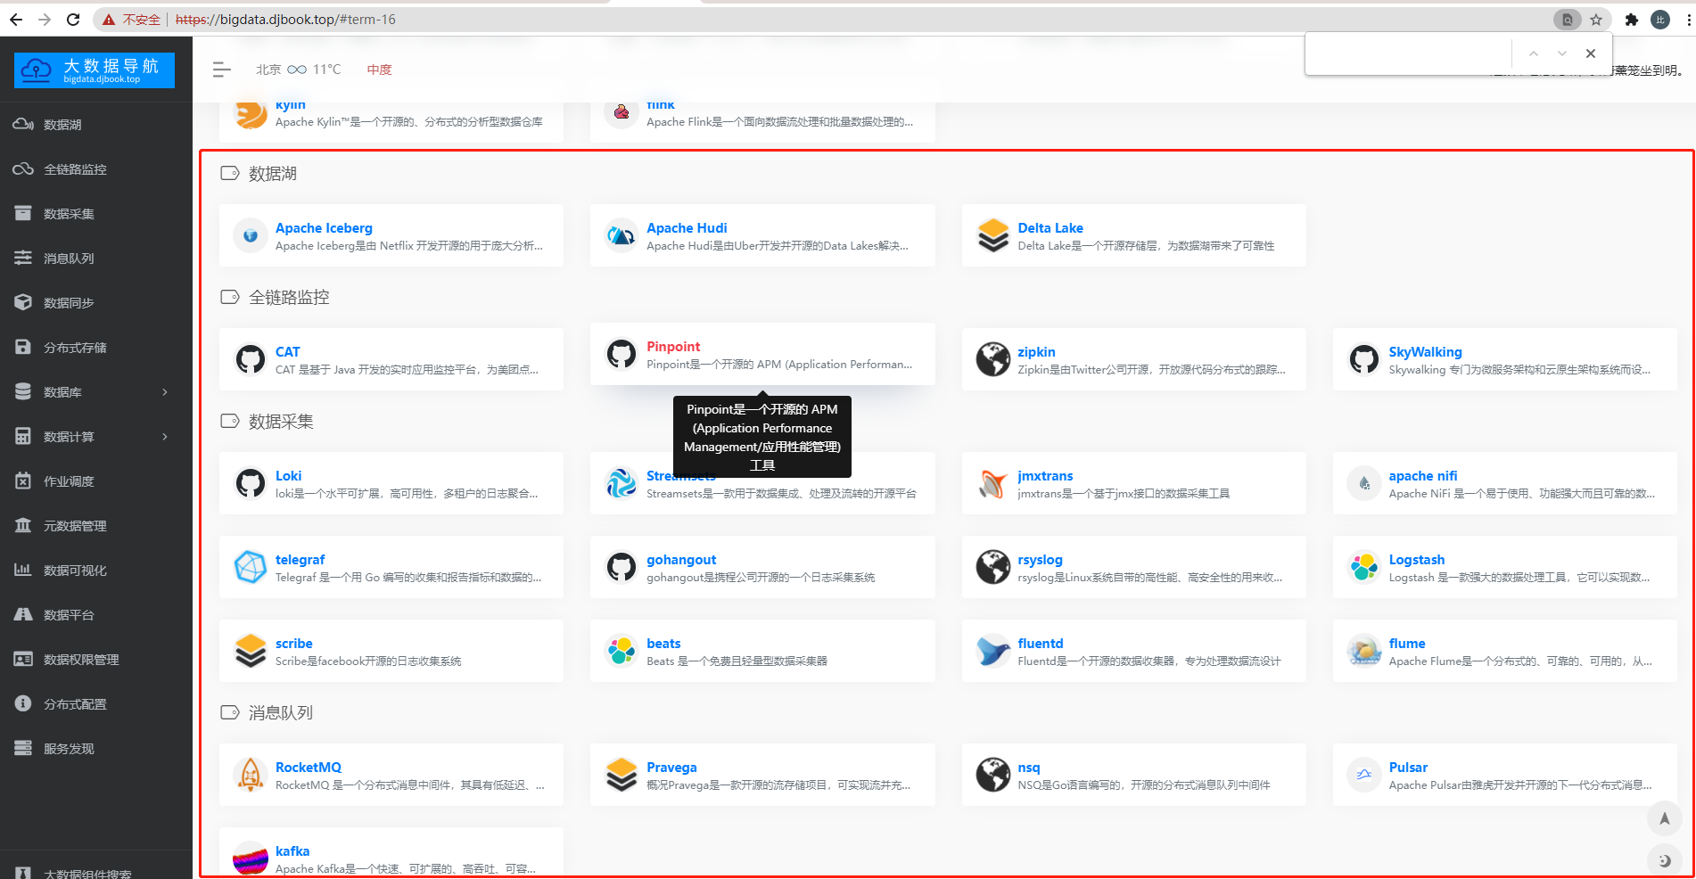Click the back-to-top arrow button
This screenshot has width=1696, height=879.
click(x=1664, y=818)
